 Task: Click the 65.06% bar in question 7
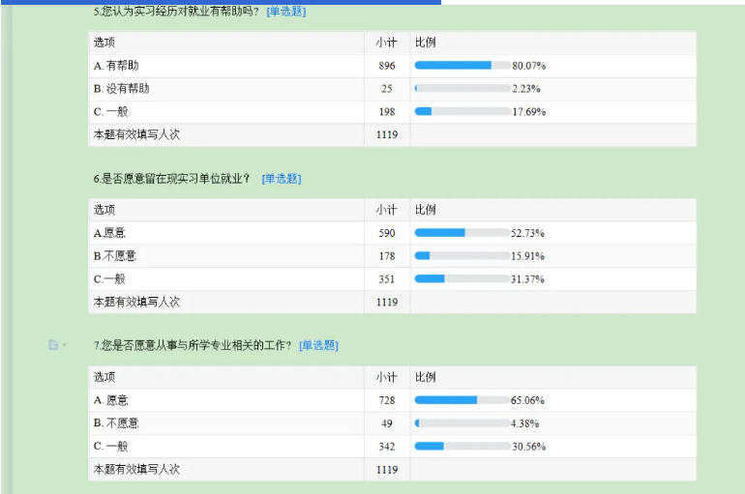point(462,399)
